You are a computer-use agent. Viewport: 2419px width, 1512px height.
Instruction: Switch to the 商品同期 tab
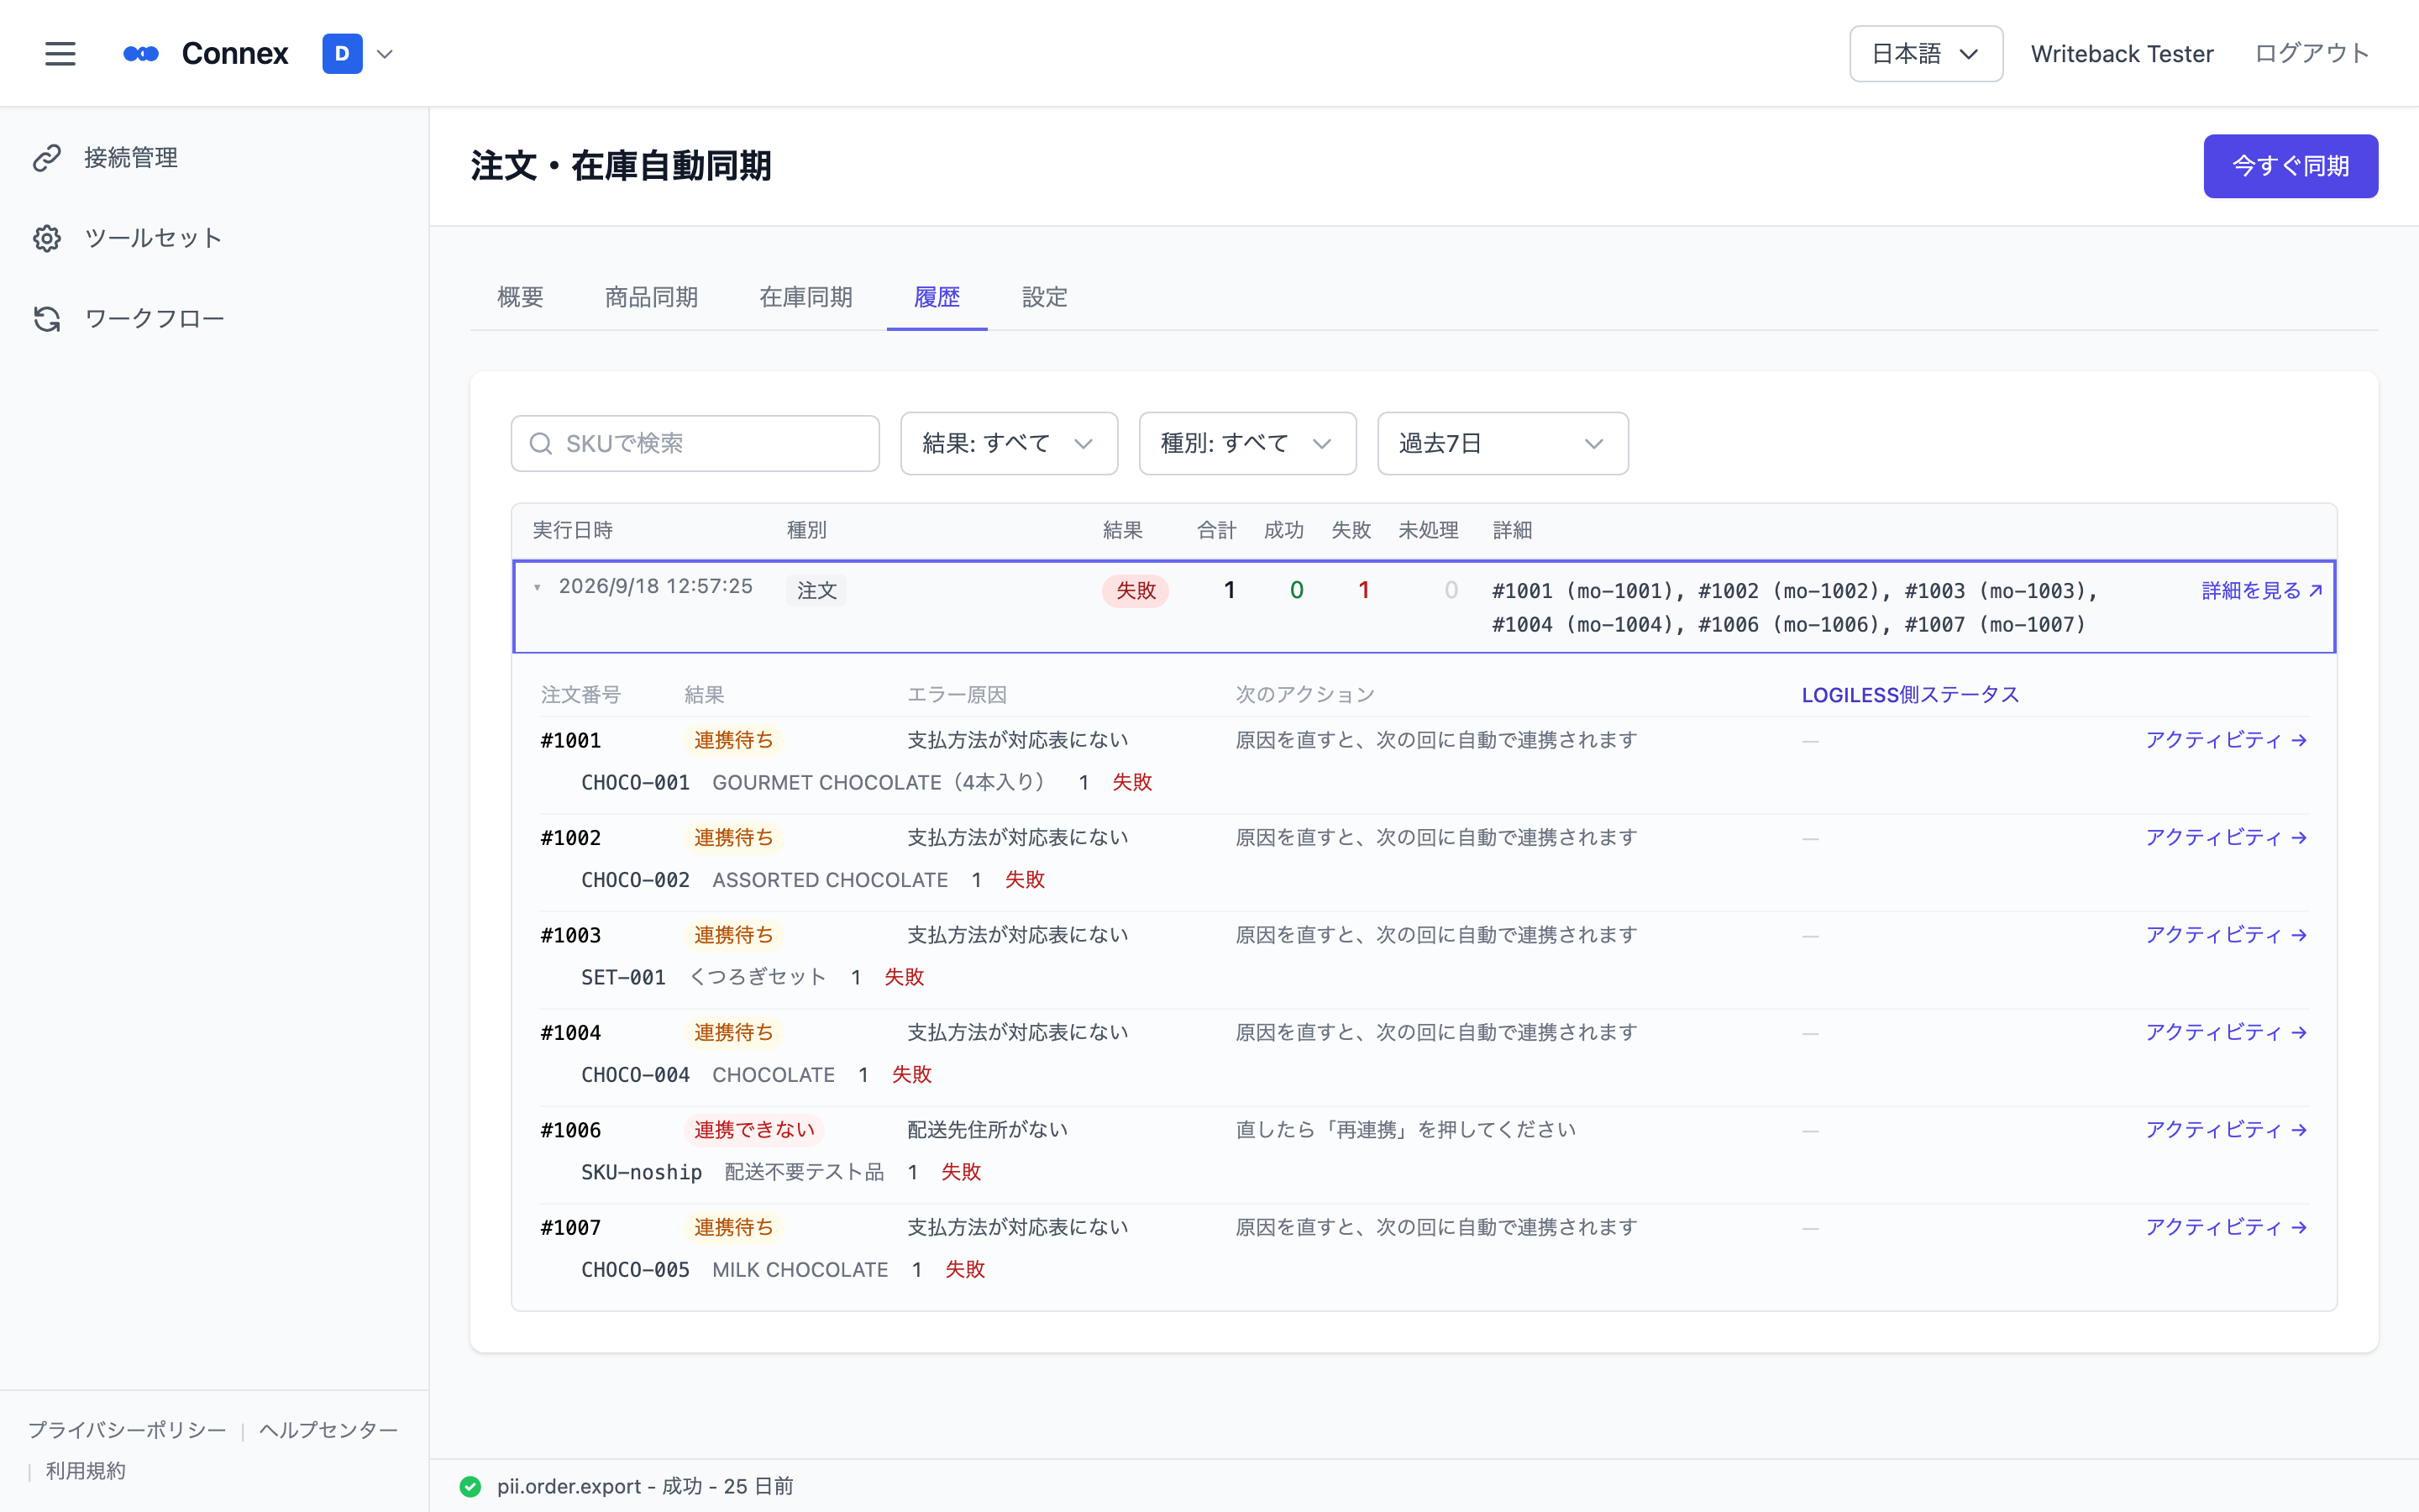[651, 297]
